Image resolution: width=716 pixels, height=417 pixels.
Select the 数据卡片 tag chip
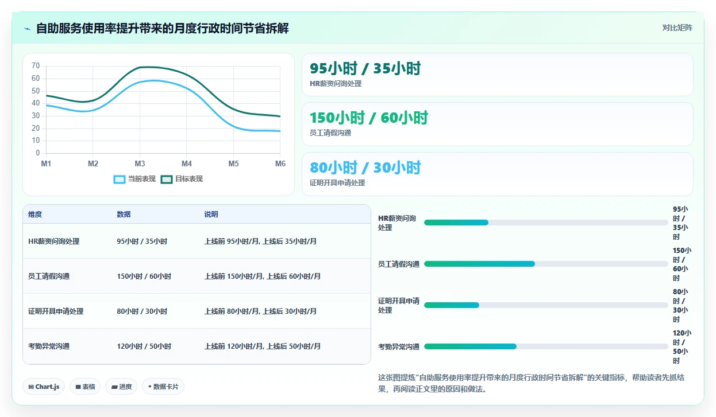tap(163, 387)
